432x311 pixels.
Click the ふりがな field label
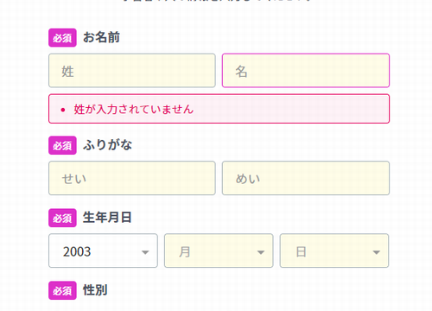pos(107,145)
